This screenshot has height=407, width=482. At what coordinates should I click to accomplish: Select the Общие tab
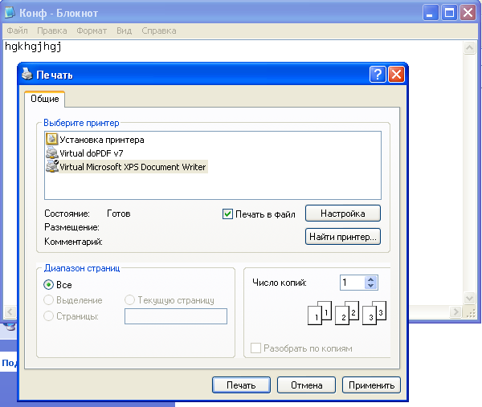click(x=44, y=99)
